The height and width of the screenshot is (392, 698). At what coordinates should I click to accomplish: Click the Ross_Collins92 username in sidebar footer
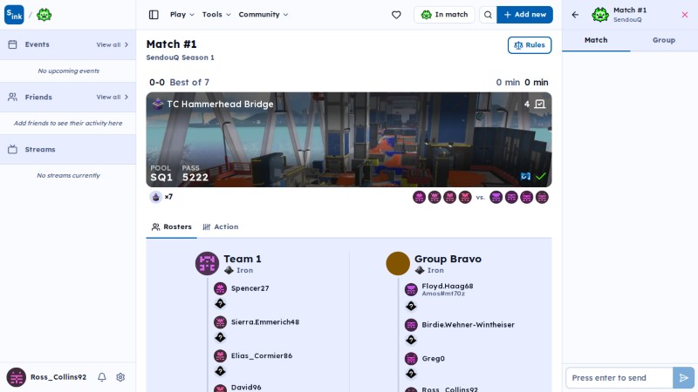click(x=58, y=377)
